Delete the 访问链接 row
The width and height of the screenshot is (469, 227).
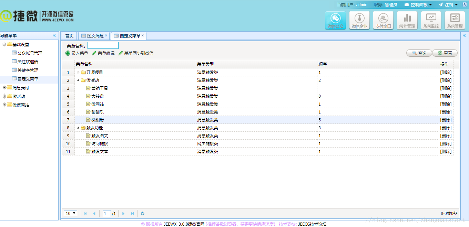446,143
